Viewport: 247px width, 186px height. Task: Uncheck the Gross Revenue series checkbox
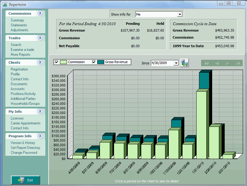click(94, 62)
